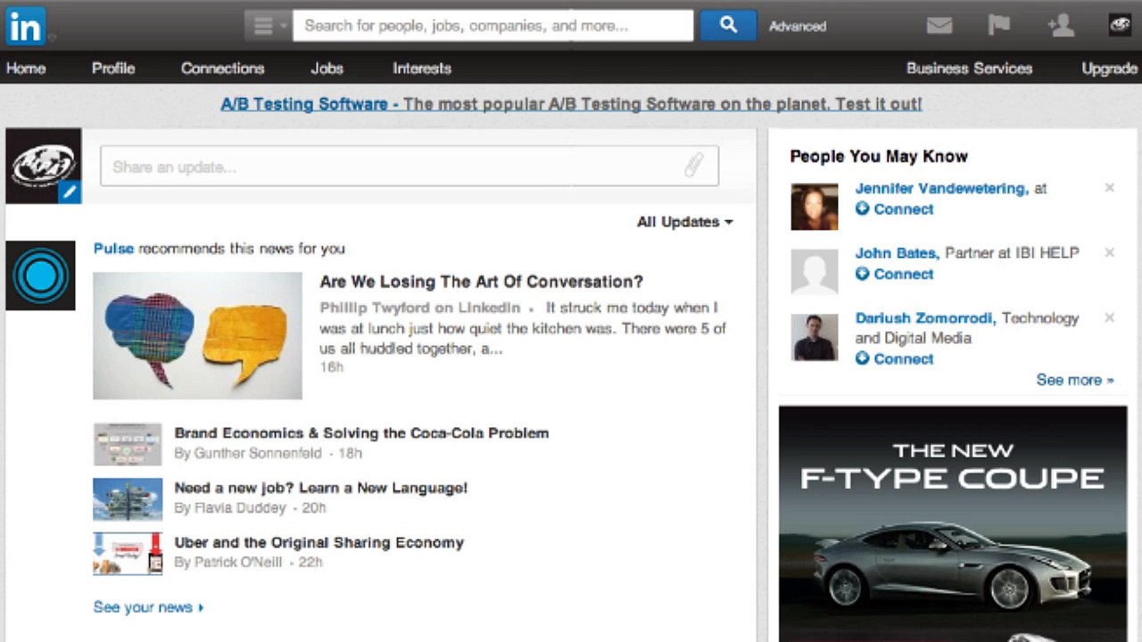Click the See your news link
1142x642 pixels.
coord(148,607)
